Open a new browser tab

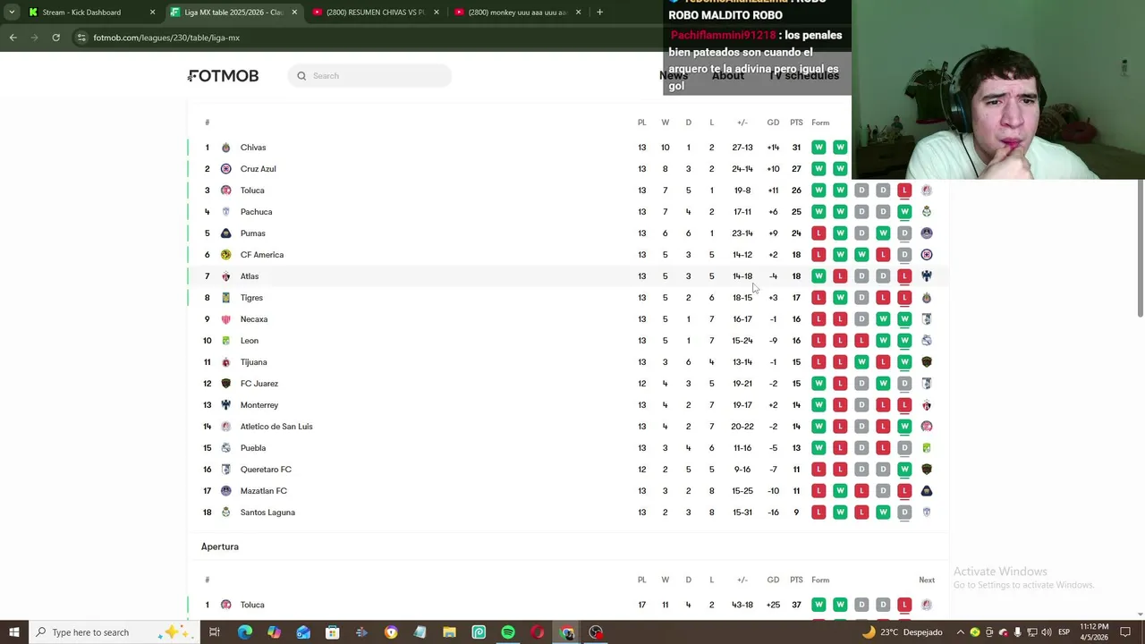(599, 13)
